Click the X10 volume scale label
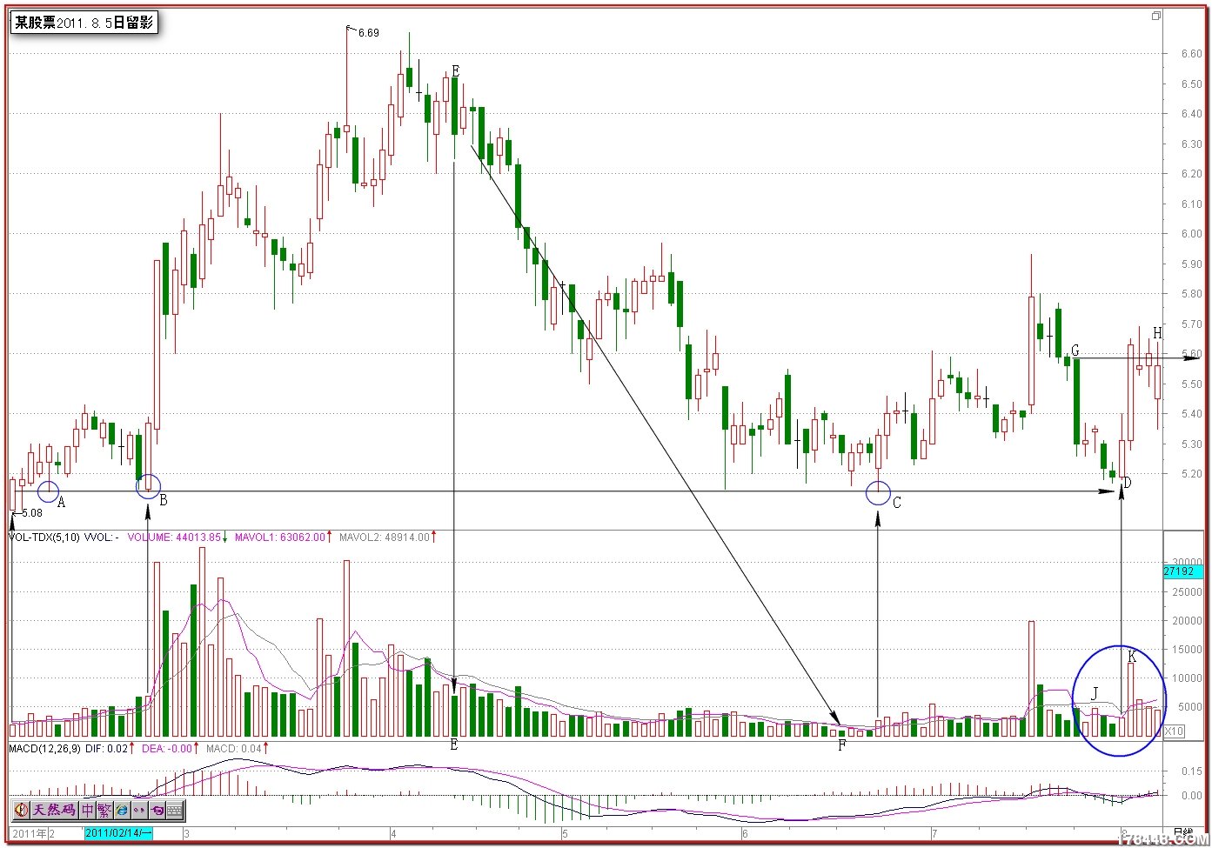This screenshot has height=848, width=1212. click(1174, 731)
